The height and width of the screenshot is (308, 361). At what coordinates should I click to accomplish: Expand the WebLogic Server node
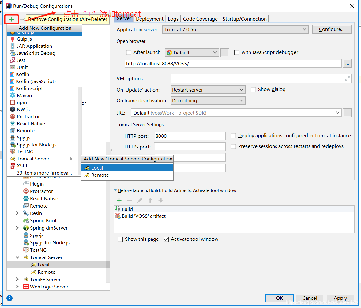click(x=17, y=287)
